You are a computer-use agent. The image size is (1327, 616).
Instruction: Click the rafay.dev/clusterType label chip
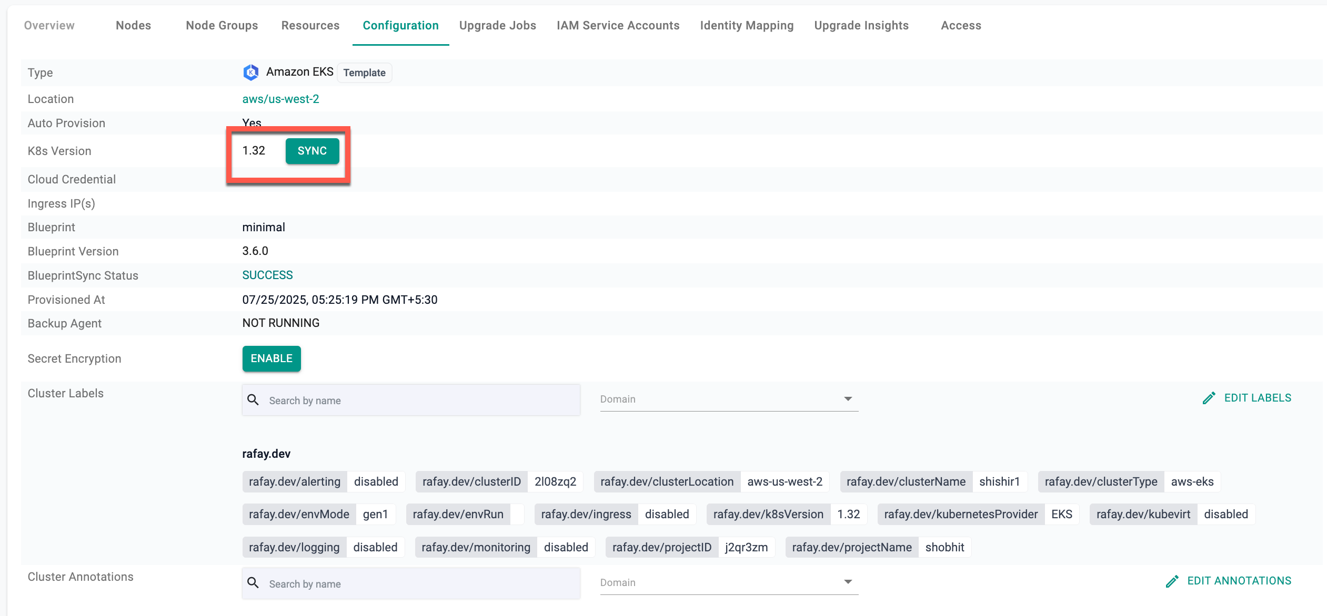coord(1130,481)
